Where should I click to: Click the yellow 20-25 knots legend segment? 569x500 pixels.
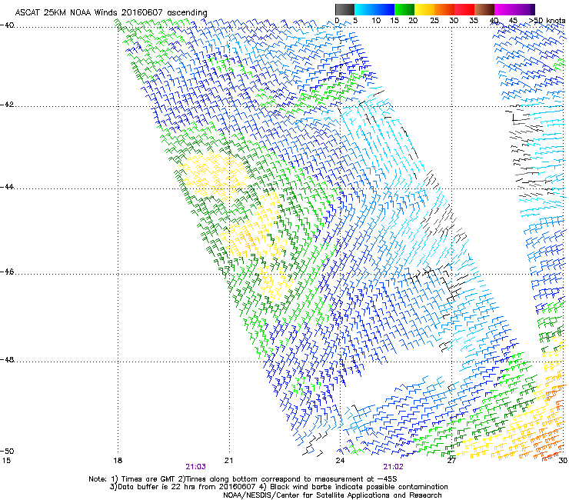coord(424,9)
